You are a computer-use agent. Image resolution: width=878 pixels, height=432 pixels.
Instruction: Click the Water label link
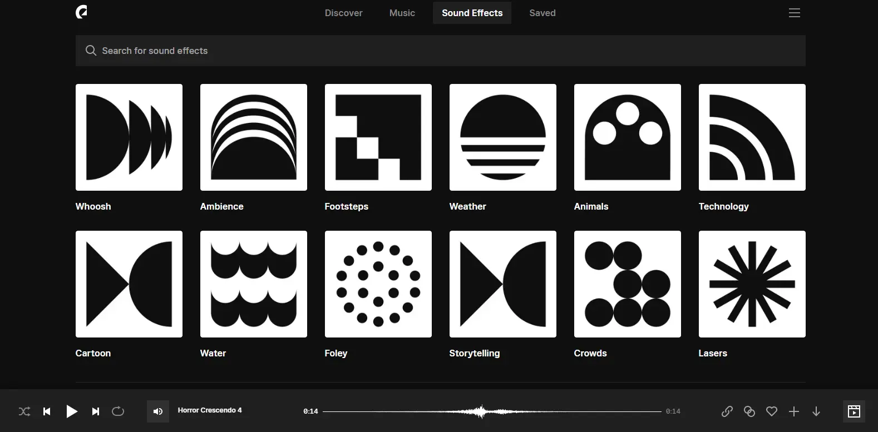click(213, 353)
